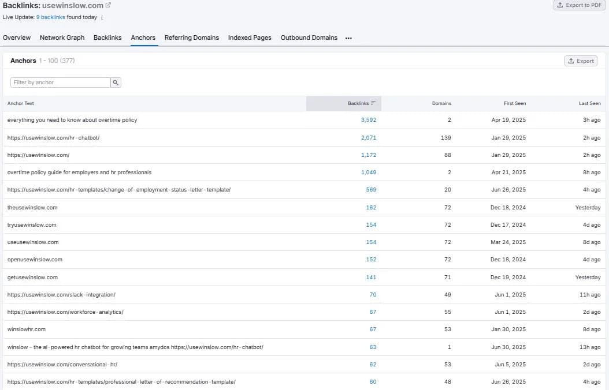Screen dimensions: 609x390
Task: Open the usewinslow.com domain link in title
Action: point(73,5)
